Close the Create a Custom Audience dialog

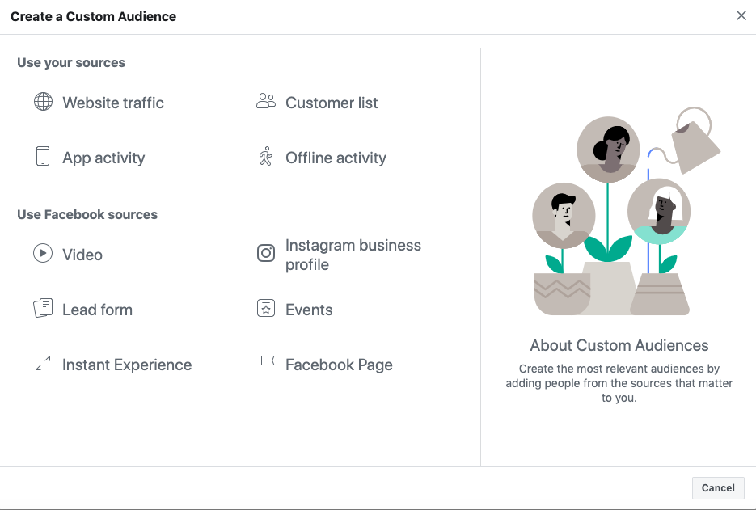741,16
